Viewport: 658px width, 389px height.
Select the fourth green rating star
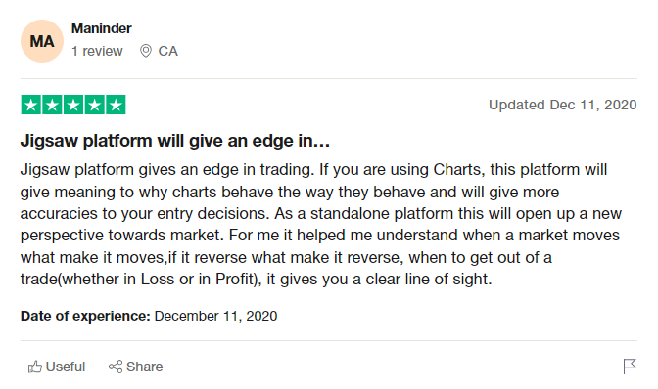pos(94,105)
